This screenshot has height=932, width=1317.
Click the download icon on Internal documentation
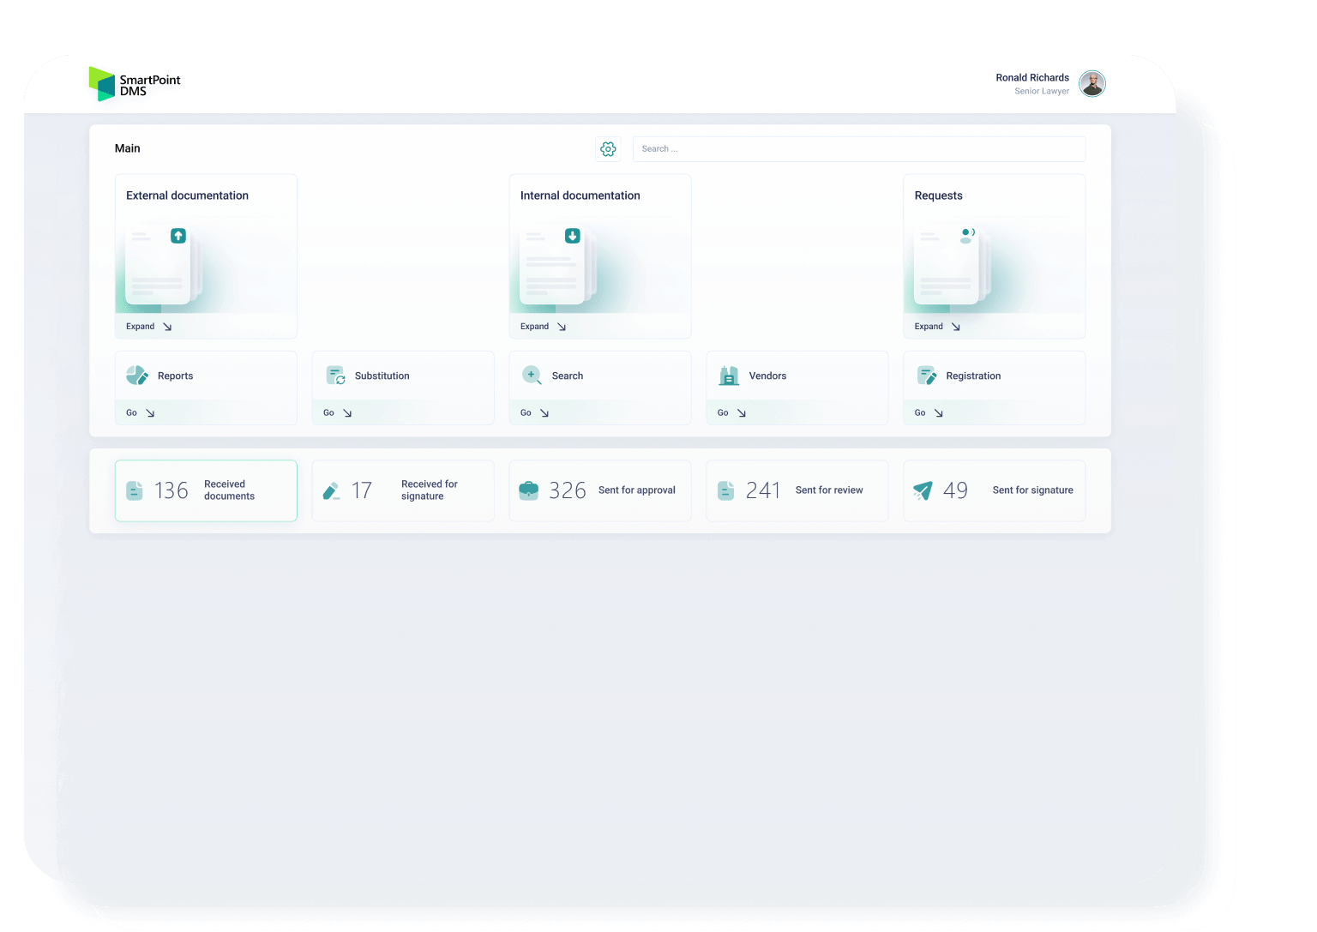coord(572,236)
